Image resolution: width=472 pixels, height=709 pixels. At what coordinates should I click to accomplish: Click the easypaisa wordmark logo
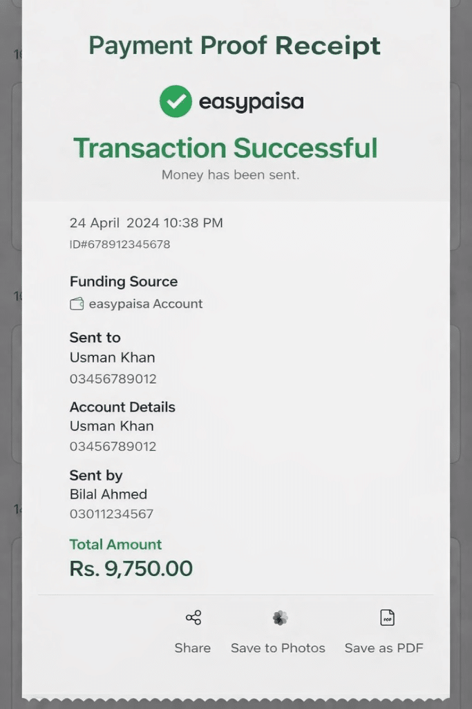[x=251, y=102]
